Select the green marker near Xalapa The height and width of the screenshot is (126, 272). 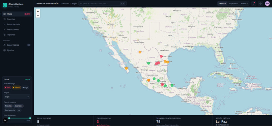coord(172,85)
